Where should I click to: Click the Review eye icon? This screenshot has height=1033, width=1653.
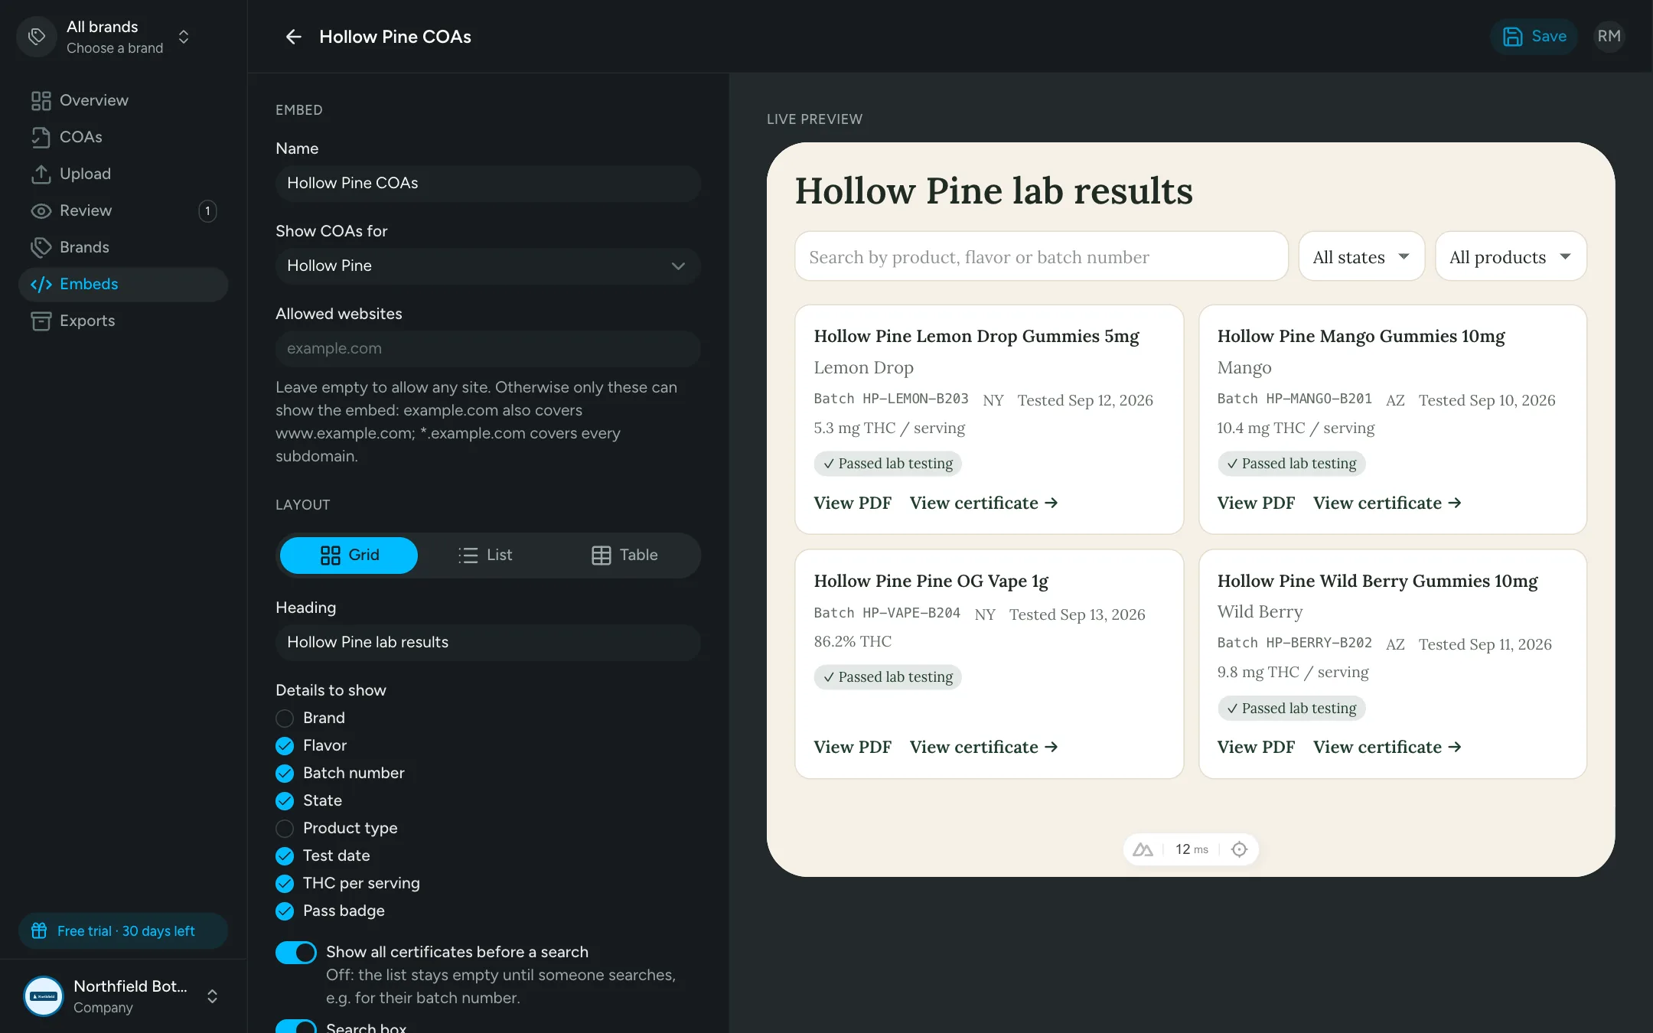click(41, 211)
